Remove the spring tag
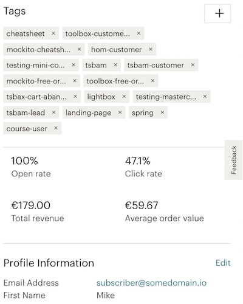This screenshot has width=243, height=304. (162, 112)
